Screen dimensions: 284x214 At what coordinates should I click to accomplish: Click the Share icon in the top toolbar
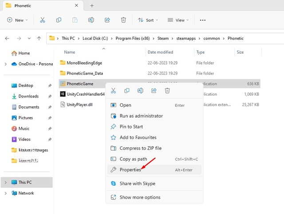pyautogui.click(x=107, y=20)
